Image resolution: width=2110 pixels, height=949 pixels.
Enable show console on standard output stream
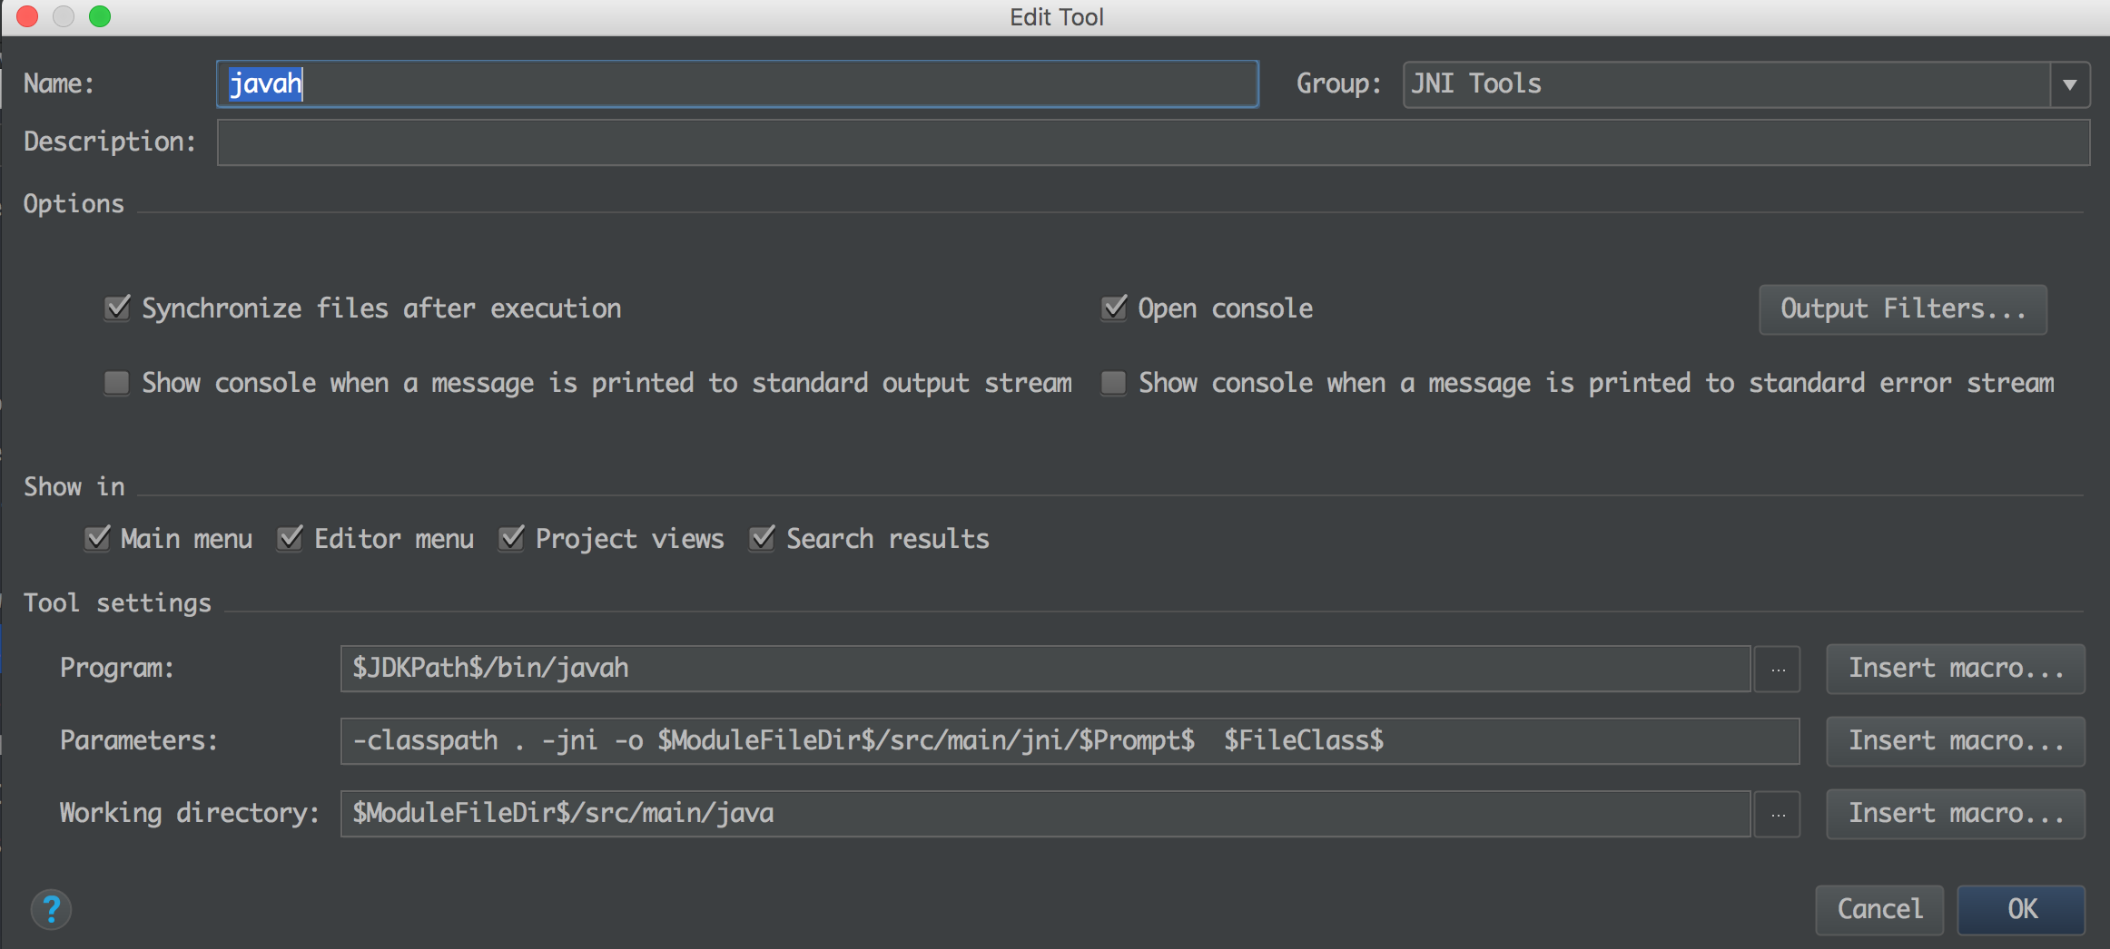(x=117, y=383)
